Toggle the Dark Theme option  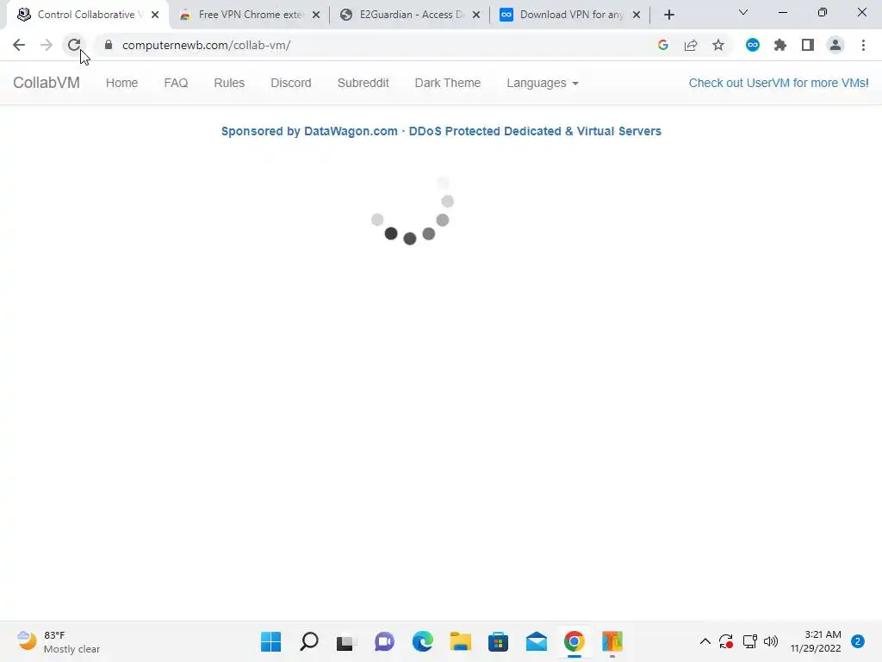pos(448,83)
